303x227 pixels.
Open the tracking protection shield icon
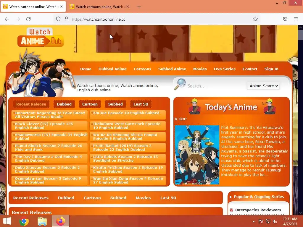point(58,19)
